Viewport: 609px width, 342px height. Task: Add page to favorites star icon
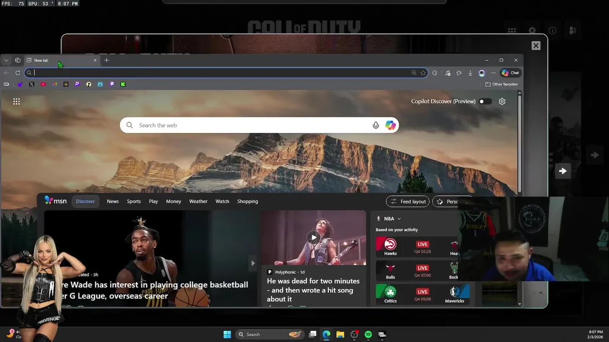423,73
